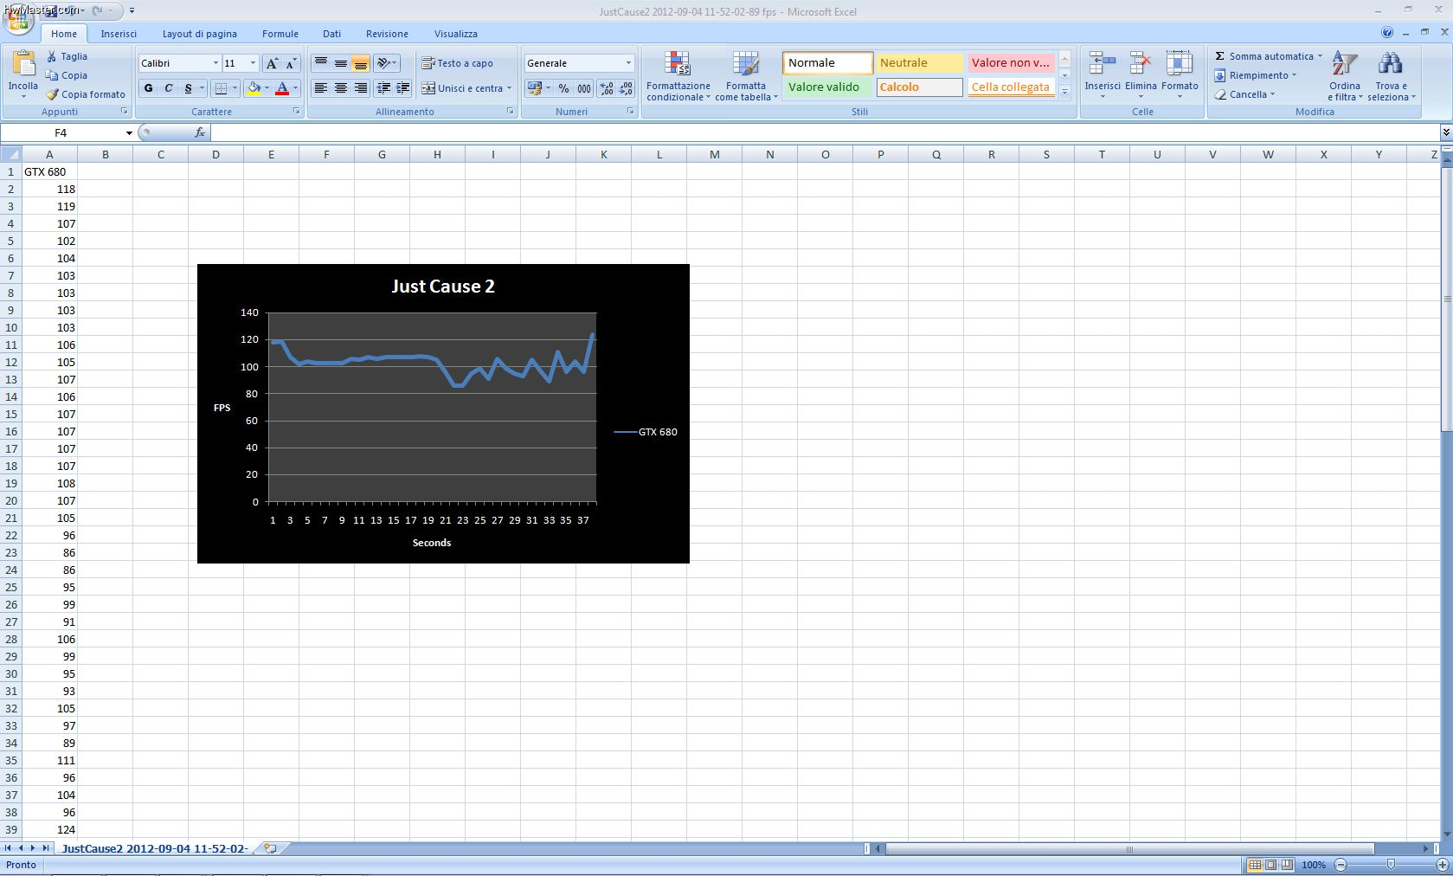Copy selection with Copia

67,75
